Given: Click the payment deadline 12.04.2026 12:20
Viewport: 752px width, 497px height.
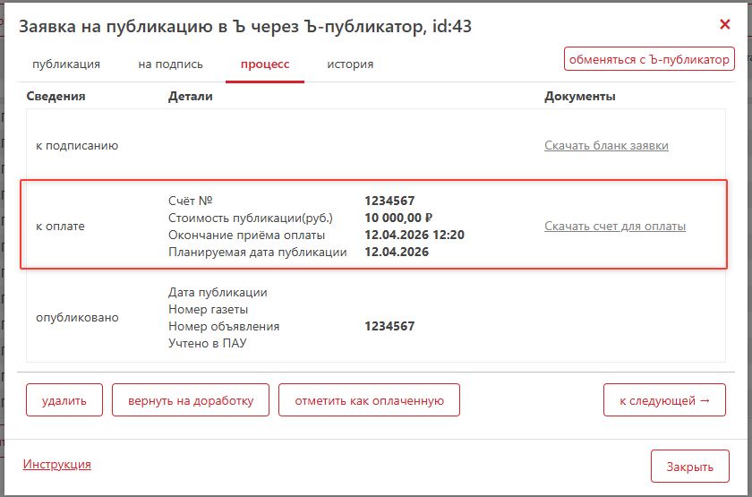Looking at the screenshot, I should [414, 235].
